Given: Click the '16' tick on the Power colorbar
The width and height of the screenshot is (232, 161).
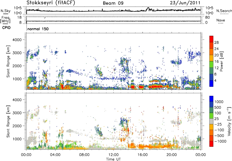Looking at the screenshot, I should pos(216,62).
